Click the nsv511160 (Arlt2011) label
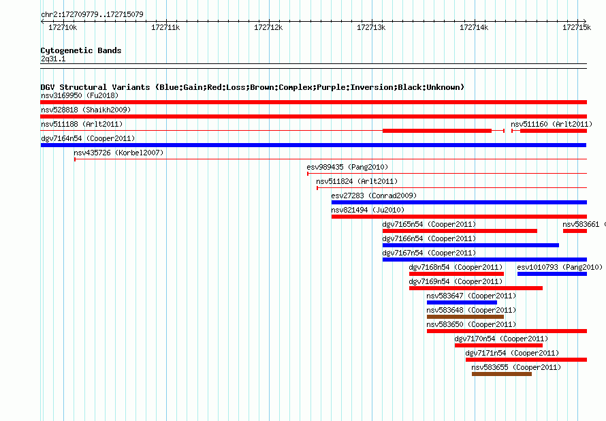 click(x=552, y=124)
